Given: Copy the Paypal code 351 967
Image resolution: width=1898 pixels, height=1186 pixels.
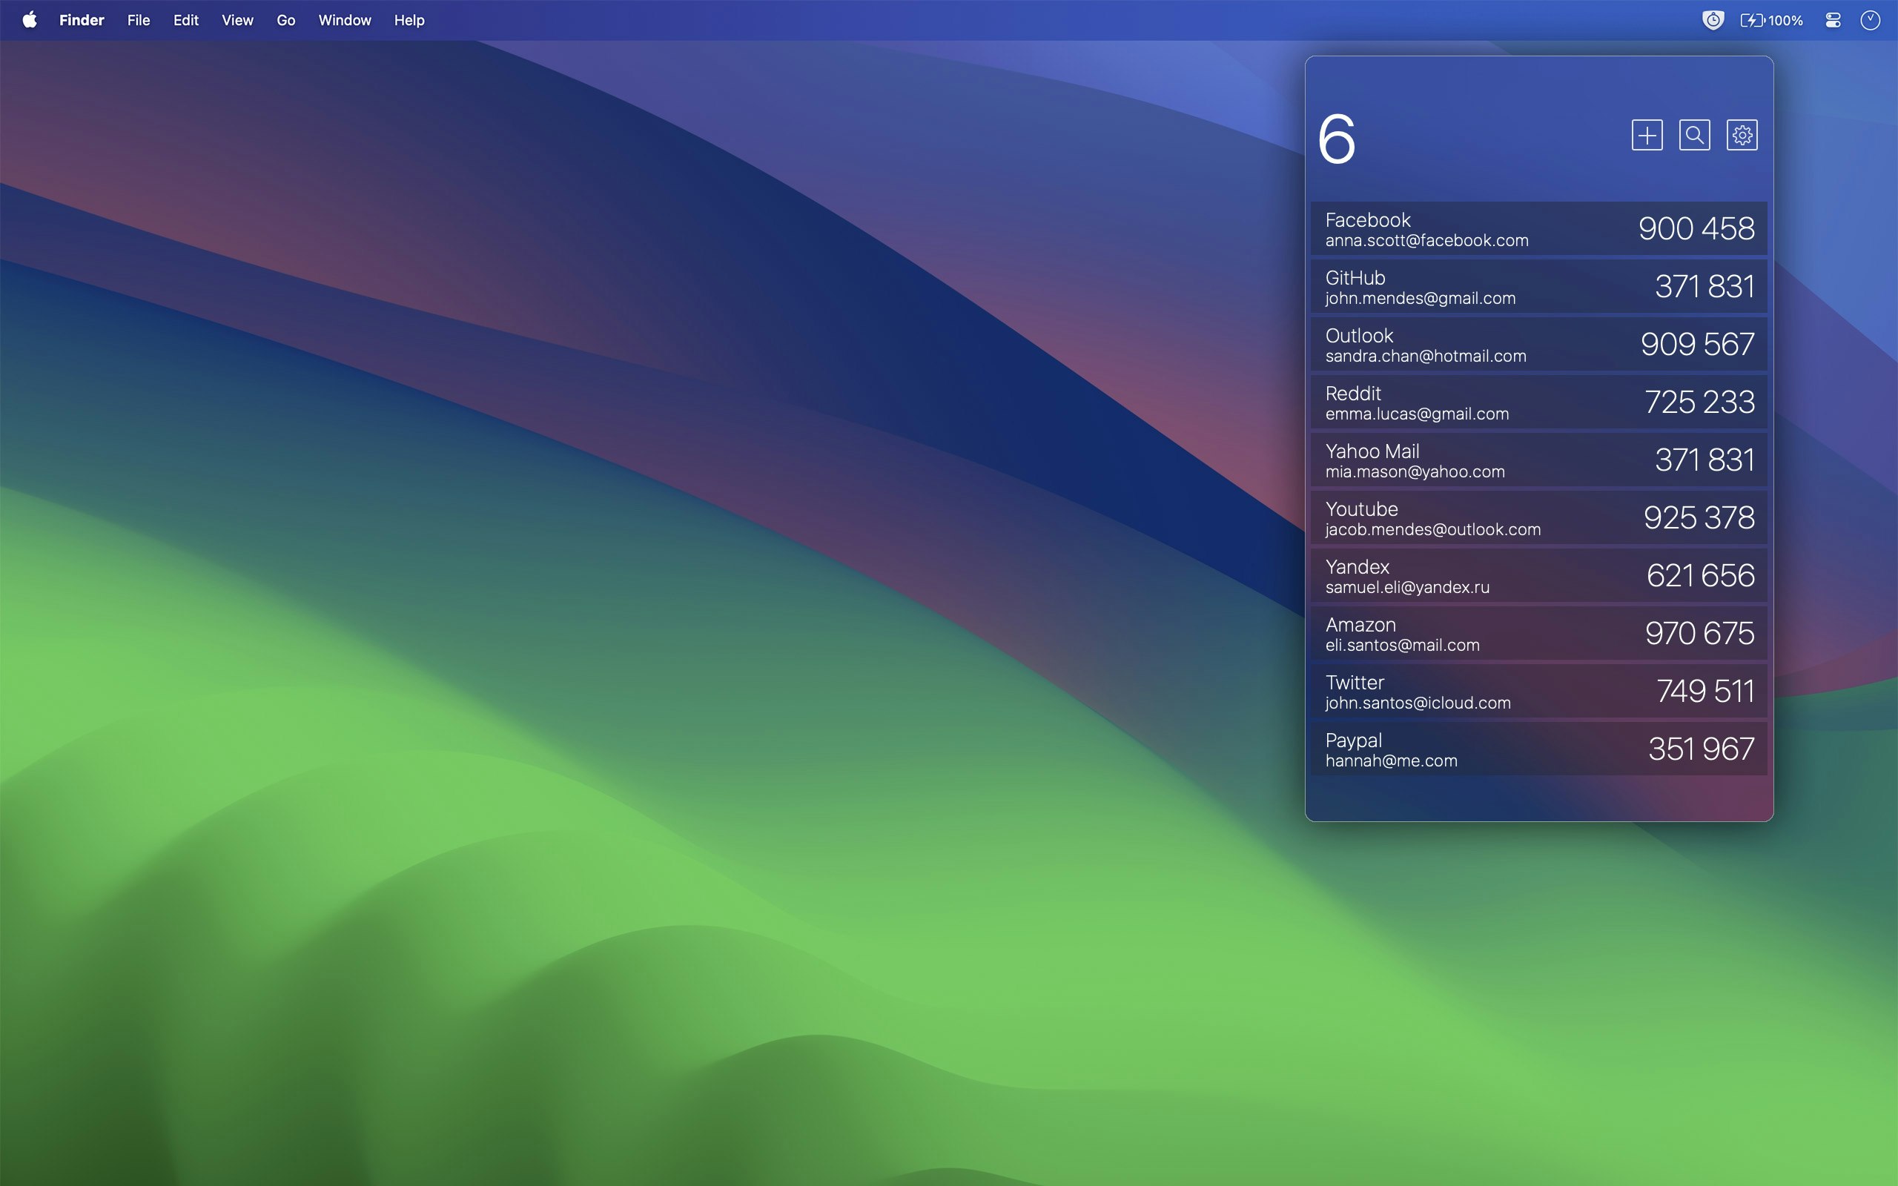Looking at the screenshot, I should 1701,749.
